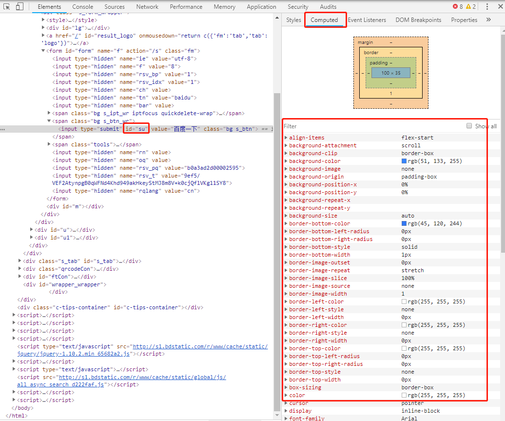Expand the span class="tools" node
Viewport: 505px width, 421px height.
(49, 144)
